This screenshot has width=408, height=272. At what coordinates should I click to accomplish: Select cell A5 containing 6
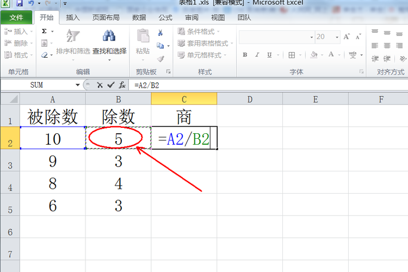click(x=53, y=205)
